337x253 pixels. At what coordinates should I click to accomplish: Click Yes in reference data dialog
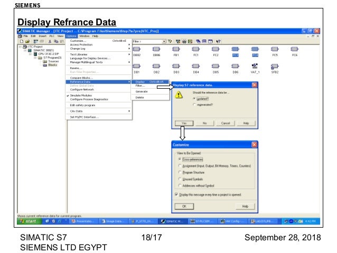tap(184, 123)
